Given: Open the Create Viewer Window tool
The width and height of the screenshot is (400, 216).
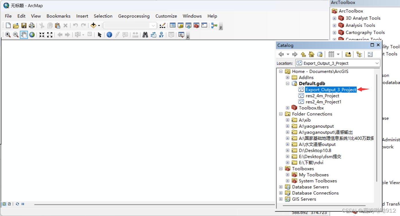Looking at the screenshot, I should point(181,35).
